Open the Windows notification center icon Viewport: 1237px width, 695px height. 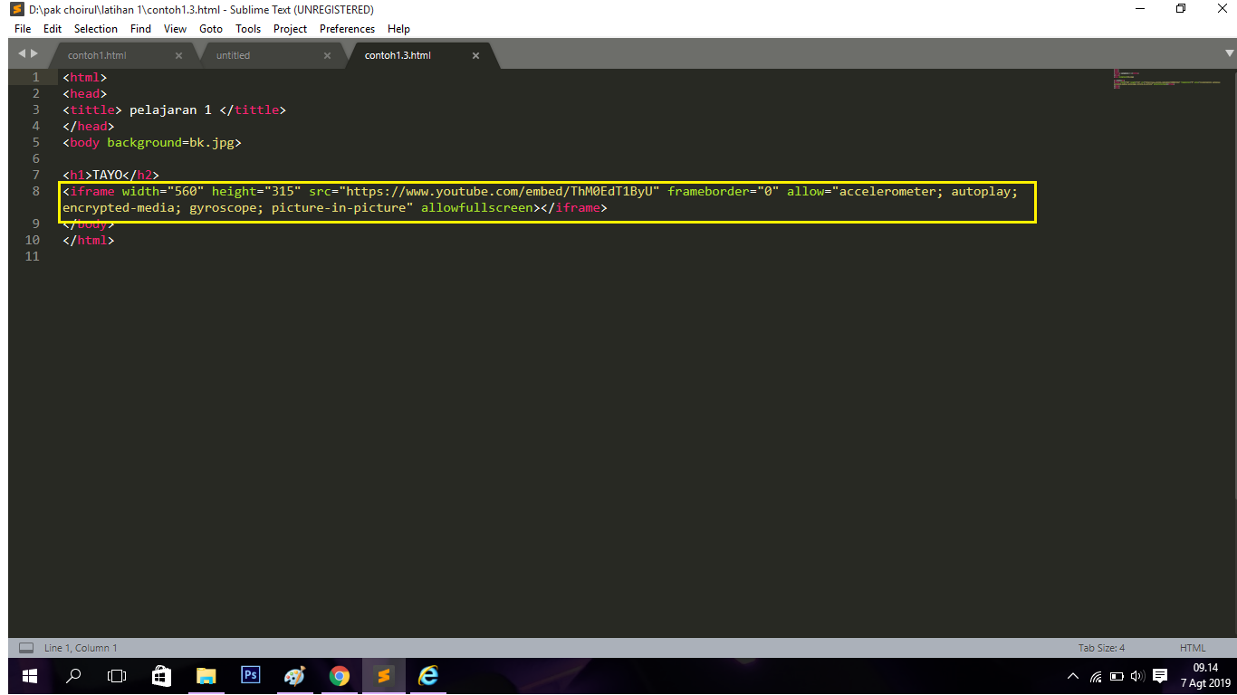(1159, 676)
